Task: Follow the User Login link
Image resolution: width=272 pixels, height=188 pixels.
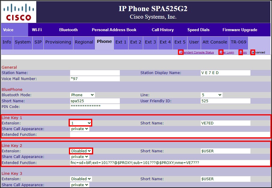Action: click(227, 52)
